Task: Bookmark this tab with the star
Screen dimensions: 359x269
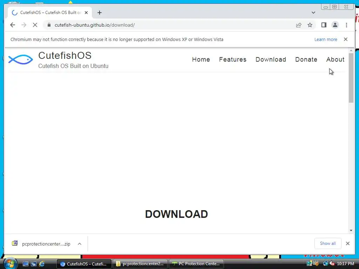Action: click(x=310, y=25)
